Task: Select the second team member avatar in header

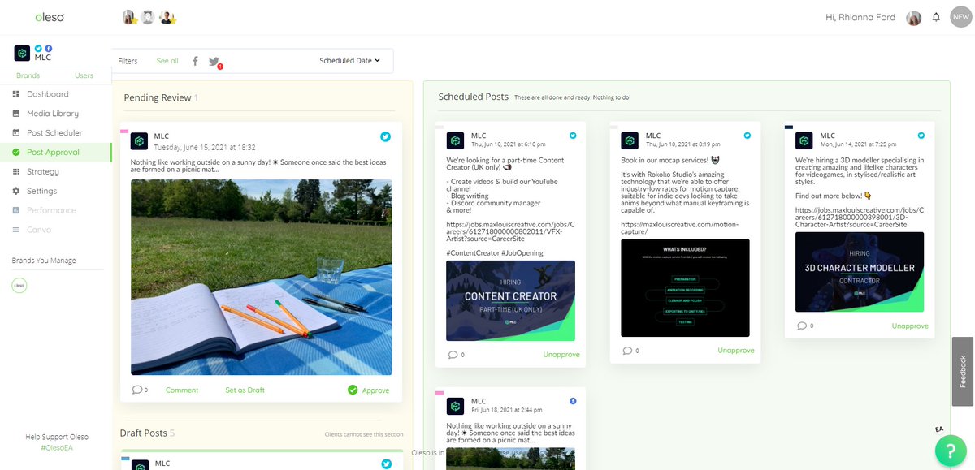Action: [148, 17]
